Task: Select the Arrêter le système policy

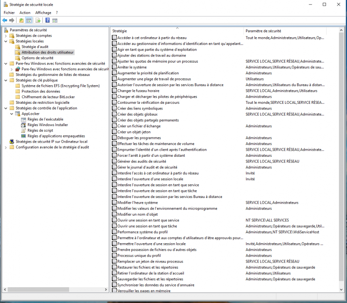Action: click(x=132, y=67)
